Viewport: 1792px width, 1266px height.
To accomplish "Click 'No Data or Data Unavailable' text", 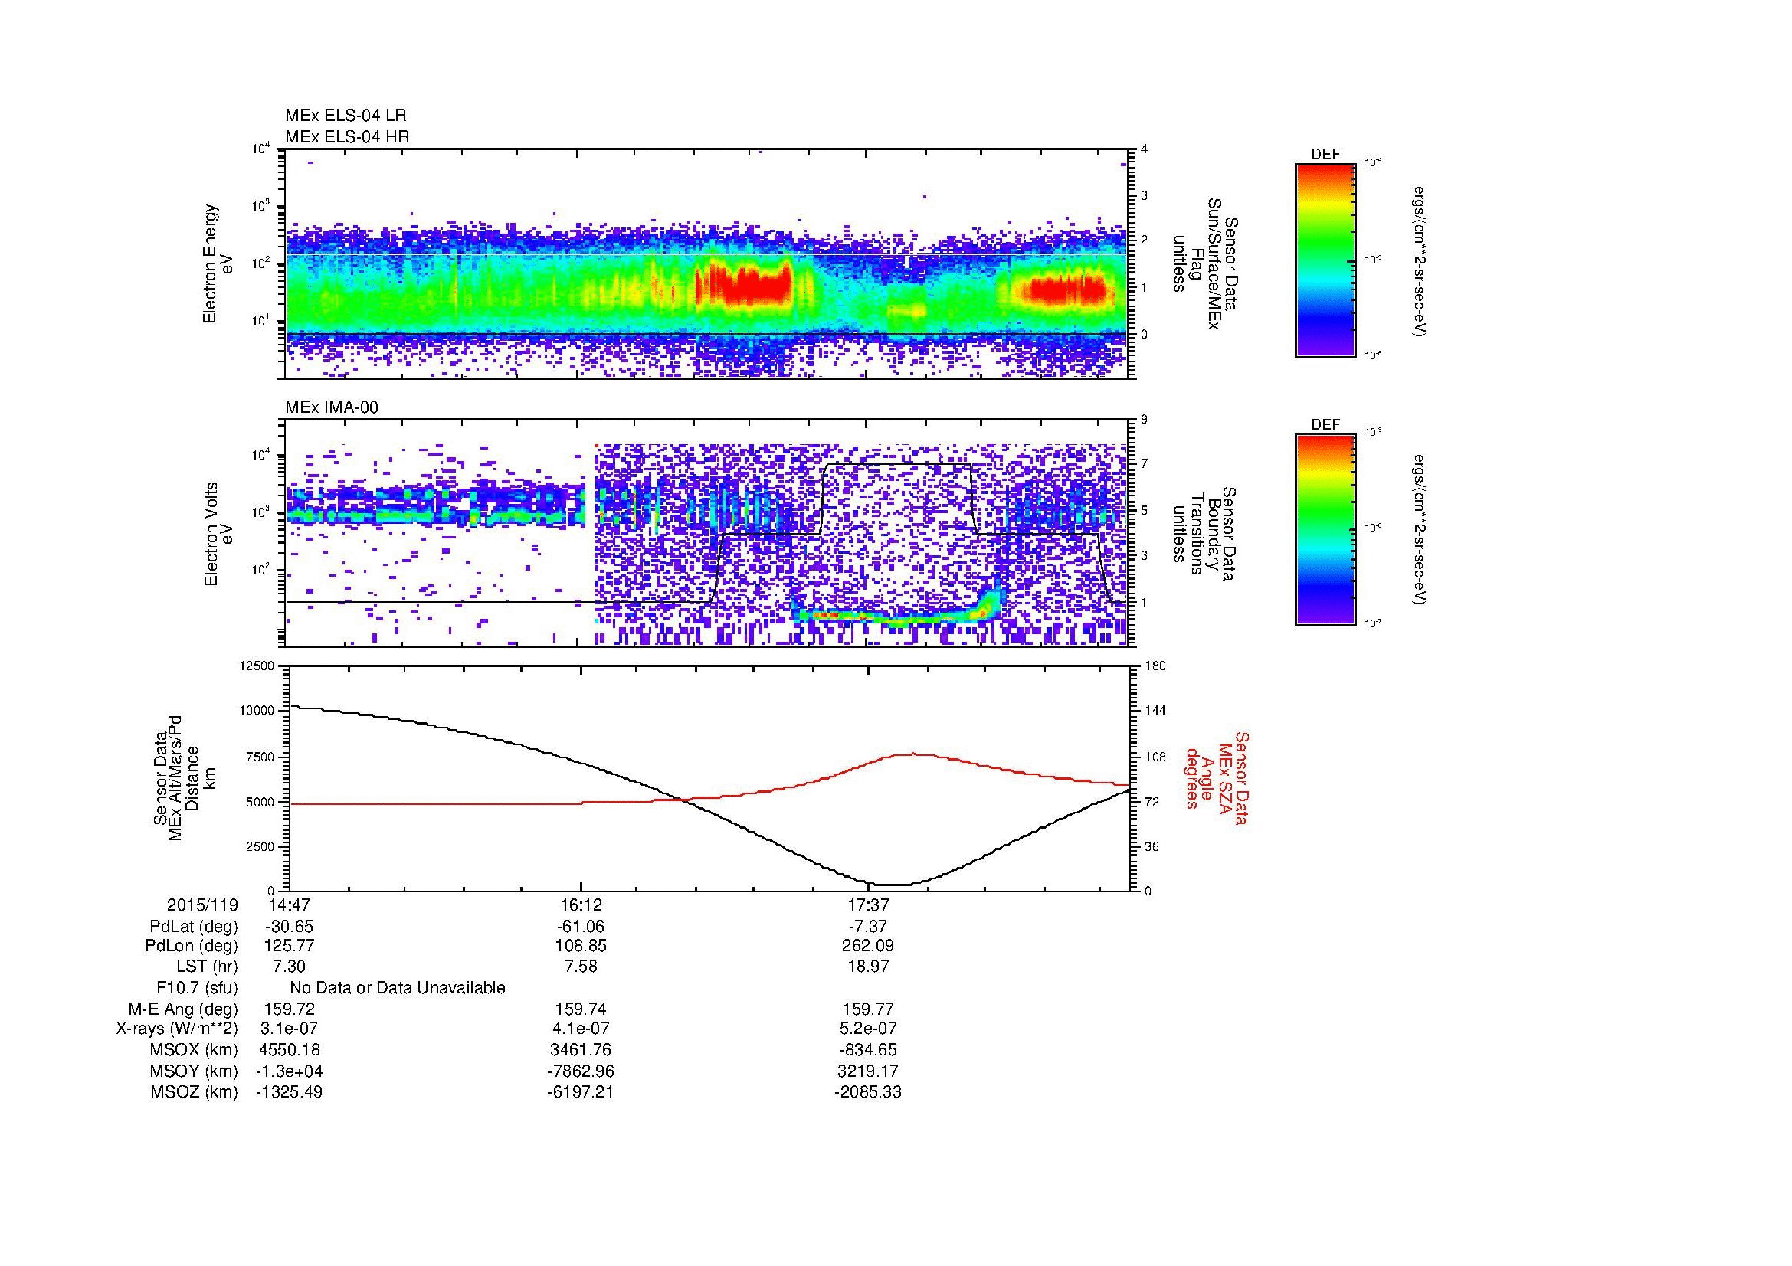I will 398,987.
